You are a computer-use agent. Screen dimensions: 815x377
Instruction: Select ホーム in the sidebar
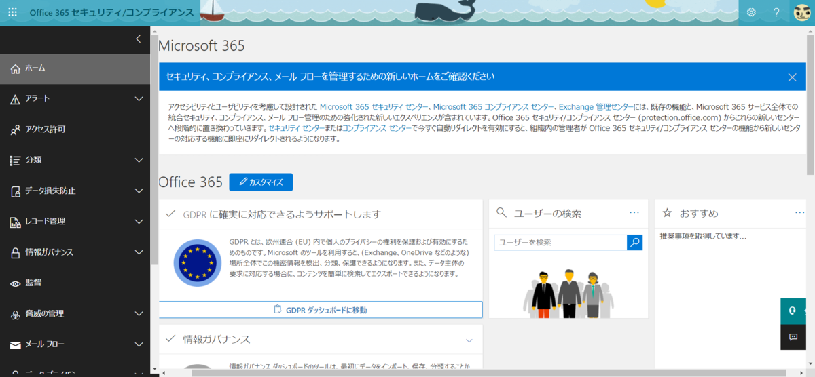75,68
